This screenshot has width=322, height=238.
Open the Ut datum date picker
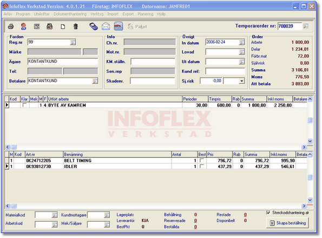pyautogui.click(x=242, y=62)
